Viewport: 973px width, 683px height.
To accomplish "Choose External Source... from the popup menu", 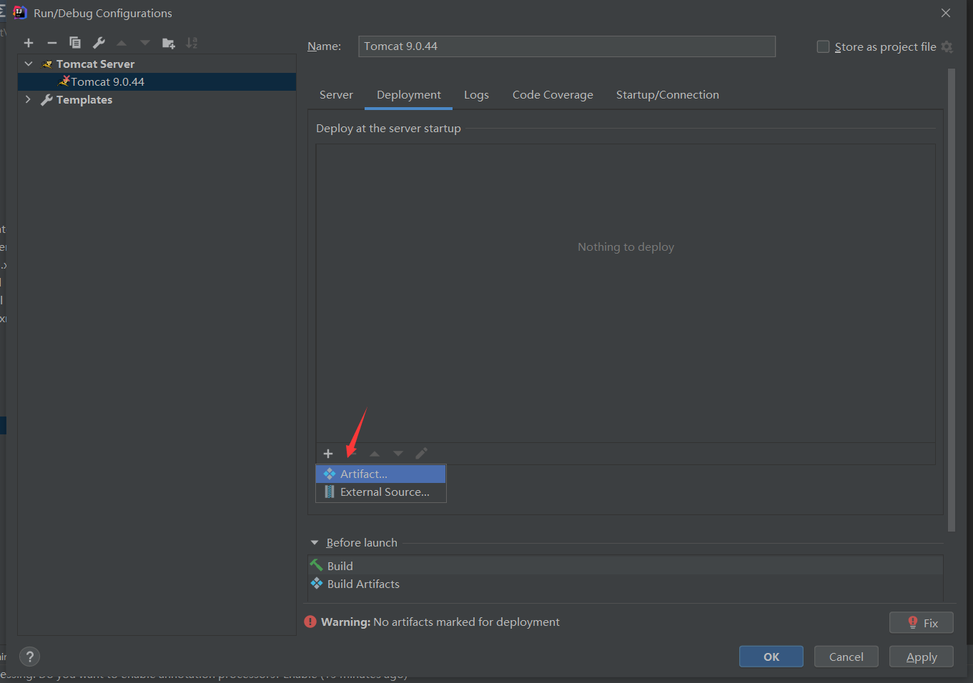I will 381,492.
